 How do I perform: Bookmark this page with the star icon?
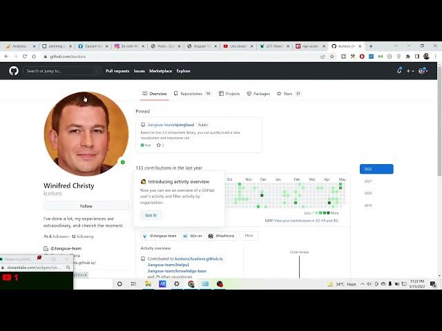pyautogui.click(x=332, y=57)
